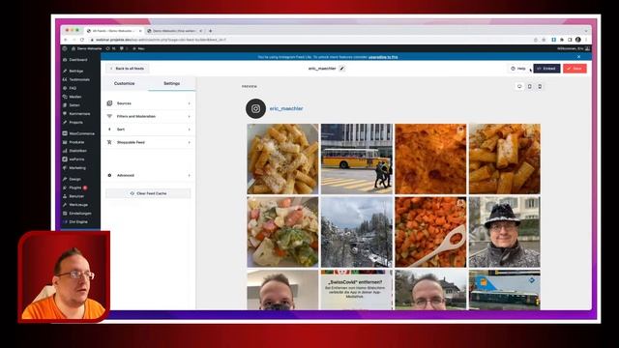Open the SwissCovid entfernen post thumbnail
Image resolution: width=619 pixels, height=348 pixels.
(357, 290)
